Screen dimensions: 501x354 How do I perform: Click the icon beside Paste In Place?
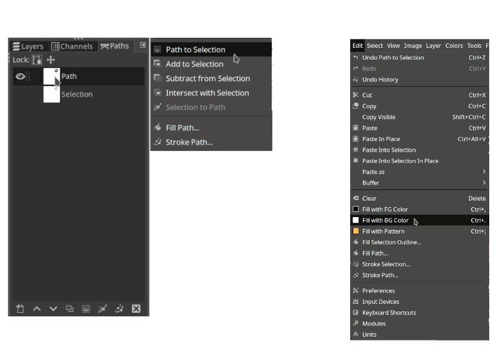[355, 139]
